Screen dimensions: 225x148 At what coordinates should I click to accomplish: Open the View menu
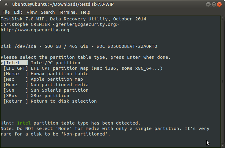pyautogui.click(x=31, y=12)
